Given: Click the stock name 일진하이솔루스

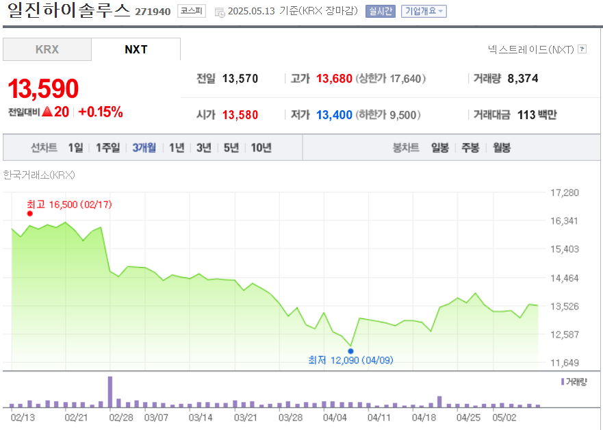Looking at the screenshot, I should coord(68,10).
